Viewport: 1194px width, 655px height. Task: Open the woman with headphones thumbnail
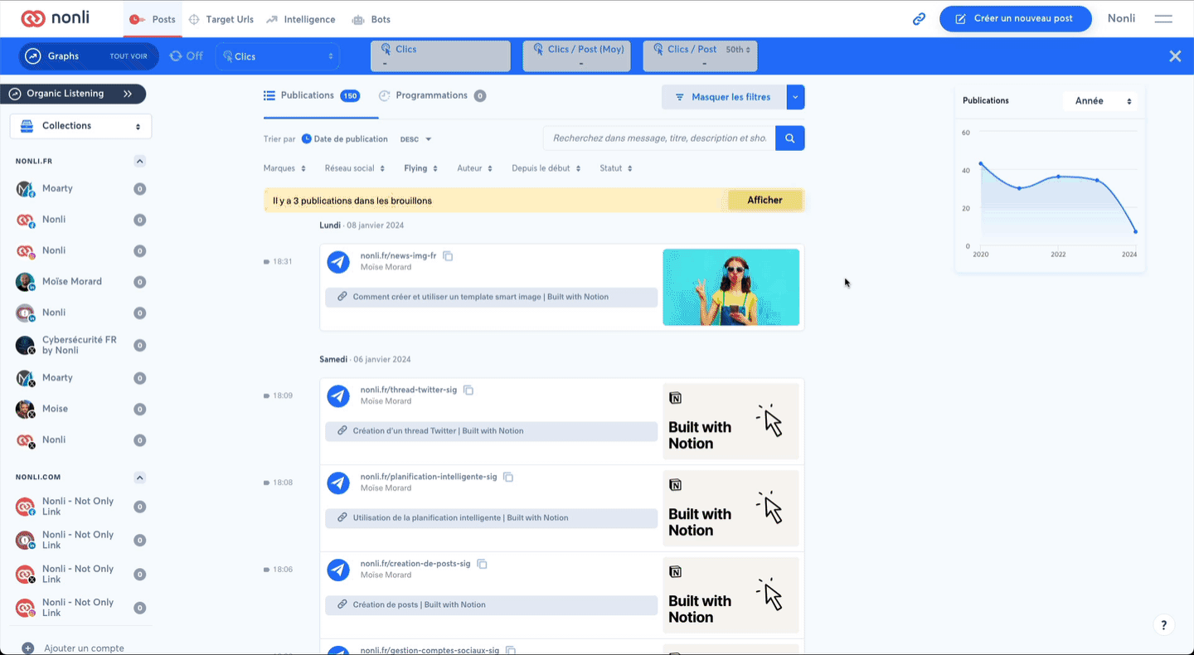click(x=731, y=287)
